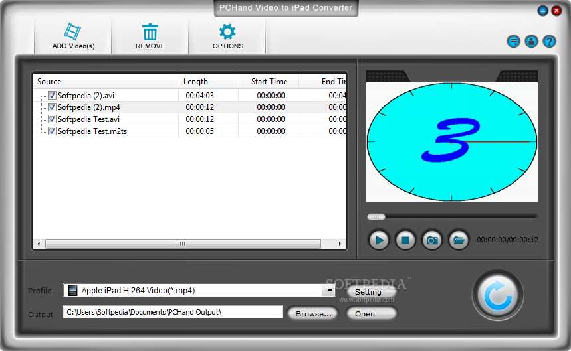571x351 pixels.
Task: Uncheck Softpedia (2).avi checkbox
Action: tap(52, 95)
